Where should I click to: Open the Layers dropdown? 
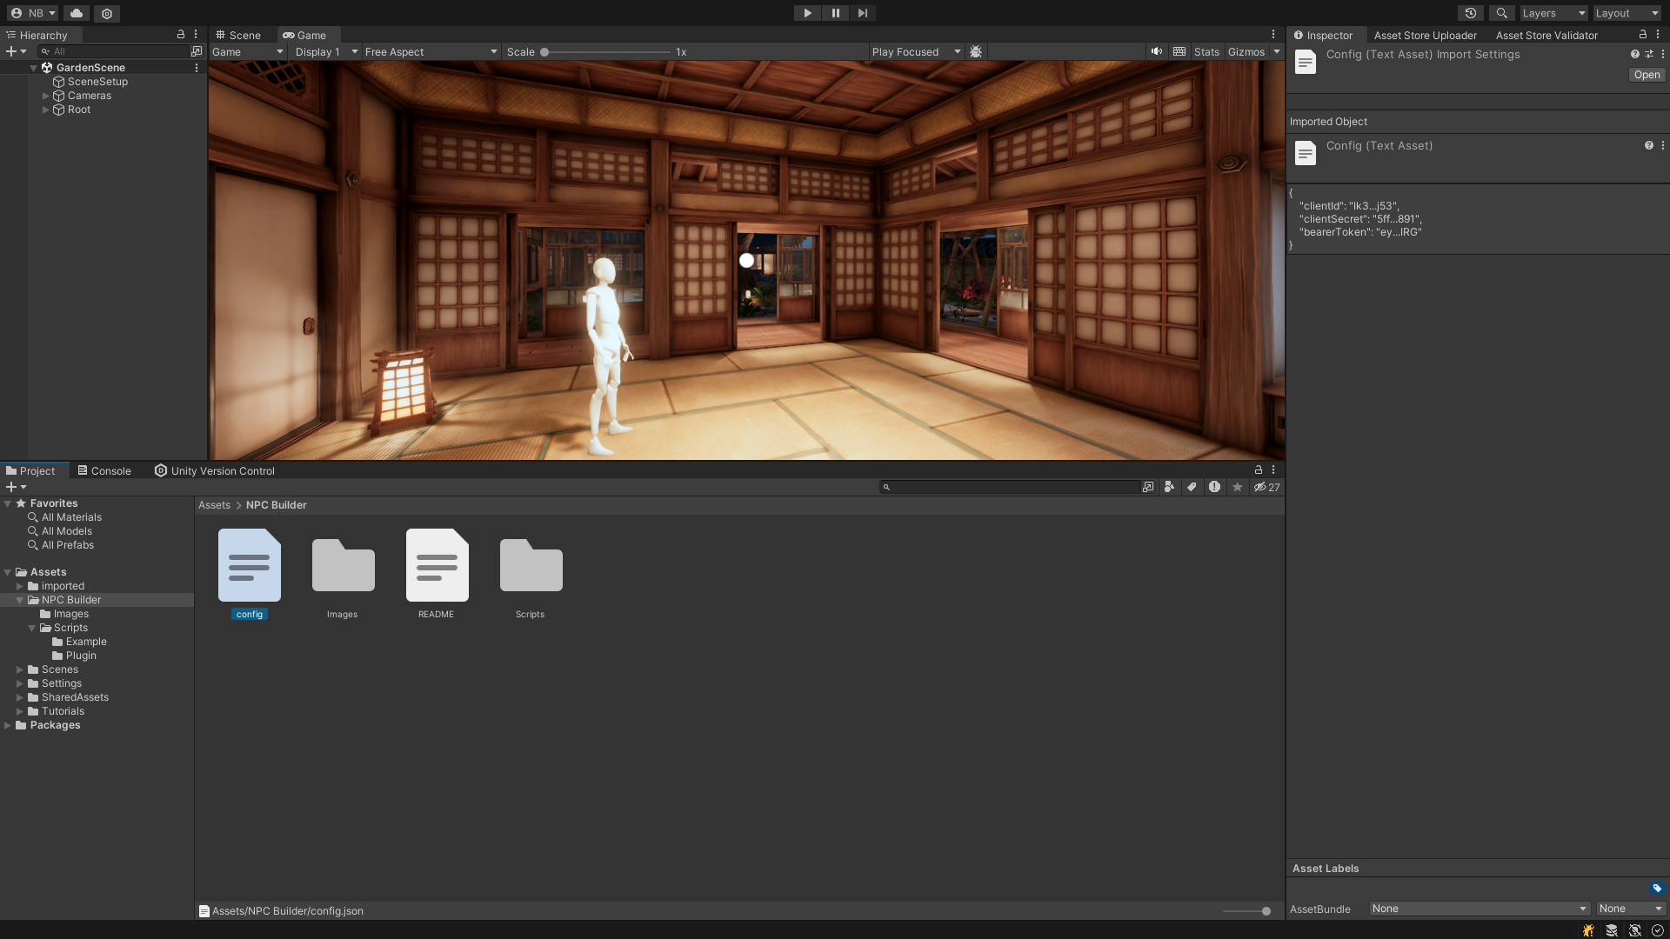coord(1553,13)
